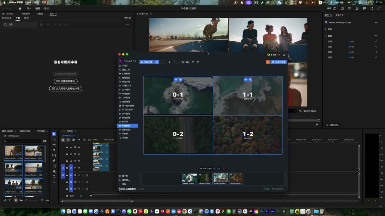Select the Track Select Forward tool

54,139
